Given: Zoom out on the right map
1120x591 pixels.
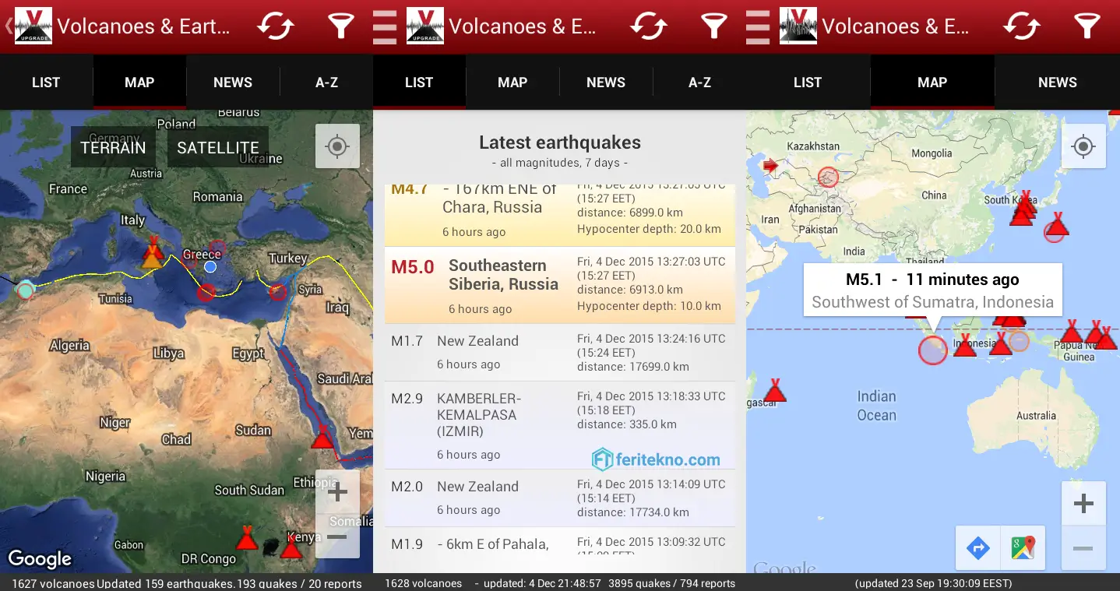Looking at the screenshot, I should (1083, 549).
